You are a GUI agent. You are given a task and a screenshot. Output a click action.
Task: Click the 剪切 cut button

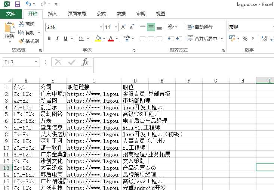pos(27,24)
